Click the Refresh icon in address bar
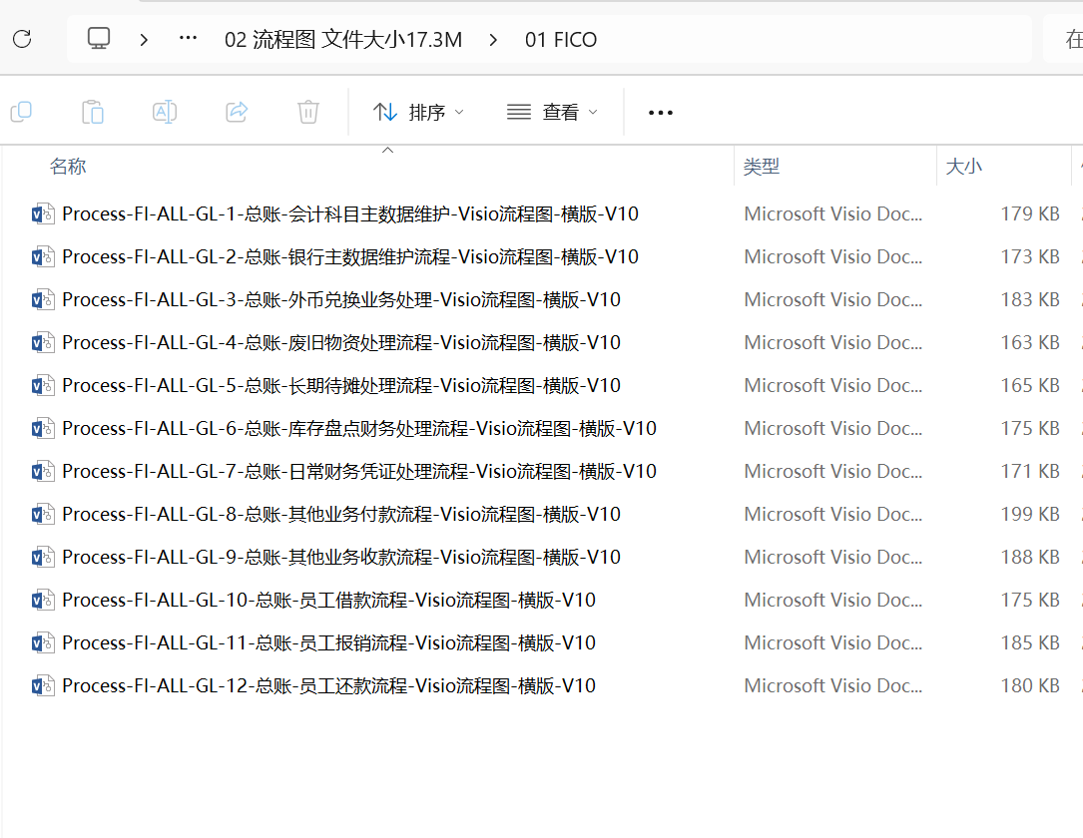Viewport: 1083px width, 838px height. click(x=22, y=39)
